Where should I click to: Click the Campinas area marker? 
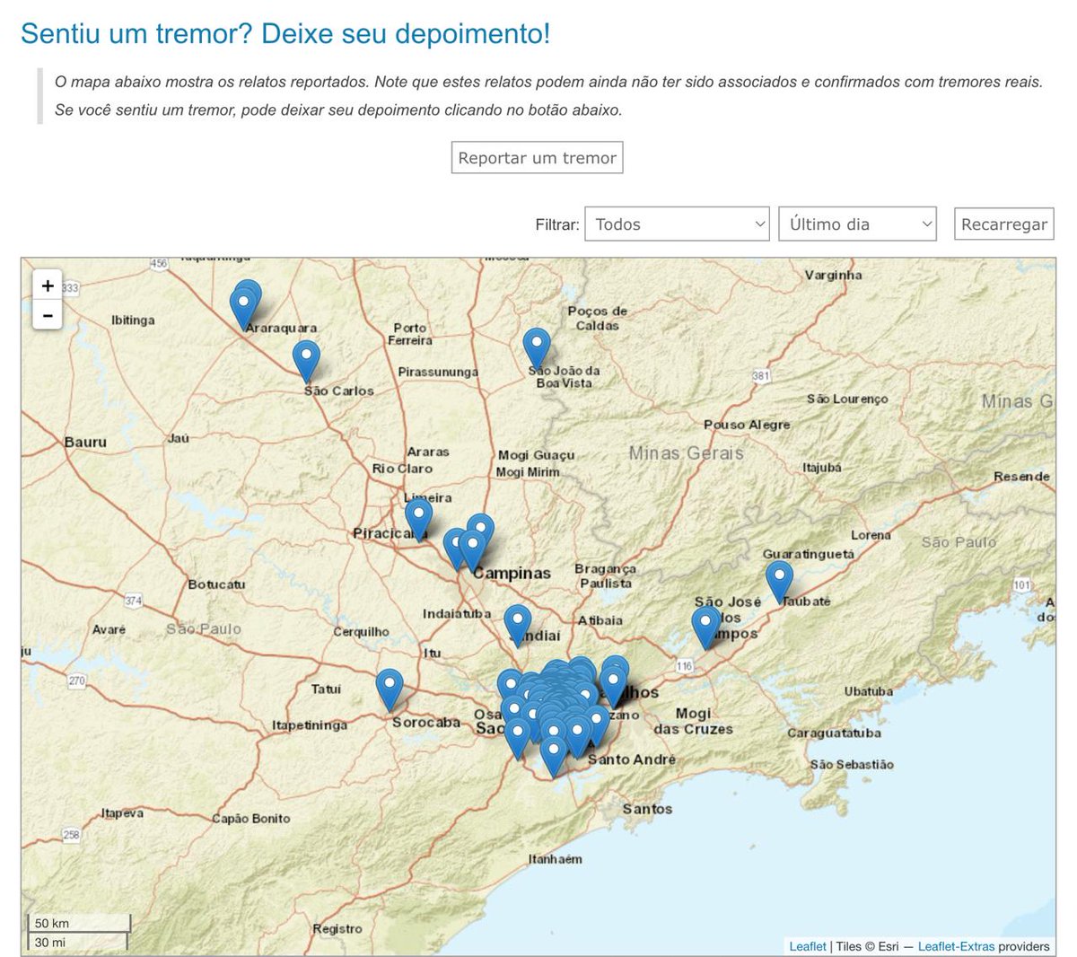(474, 540)
